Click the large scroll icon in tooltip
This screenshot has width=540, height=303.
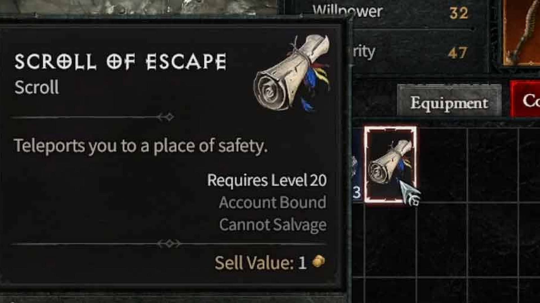292,73
